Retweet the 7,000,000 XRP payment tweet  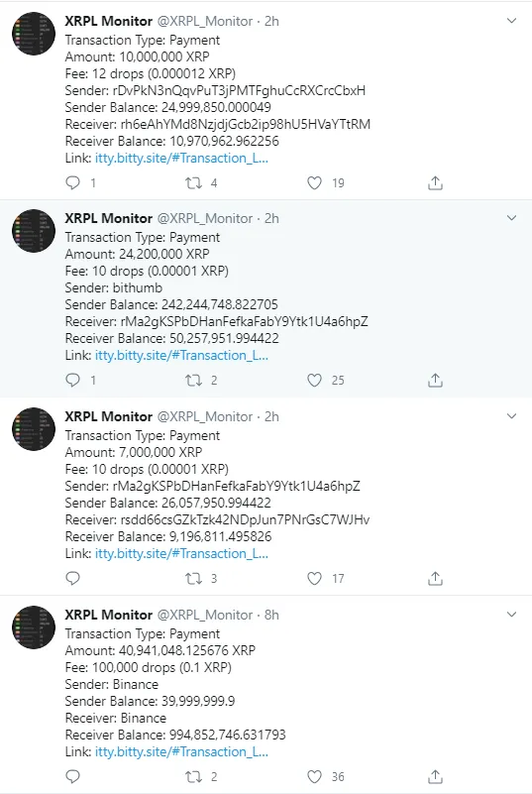pos(194,578)
